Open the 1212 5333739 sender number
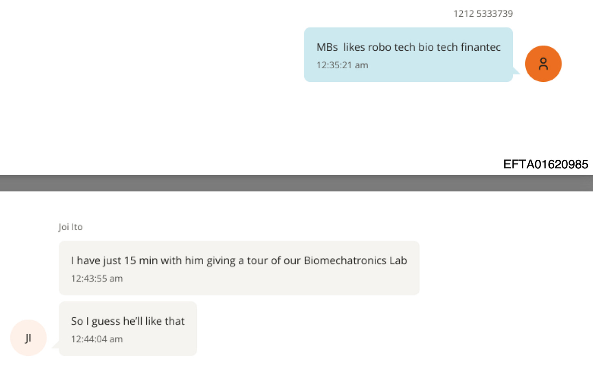This screenshot has height=366, width=593. (x=483, y=13)
